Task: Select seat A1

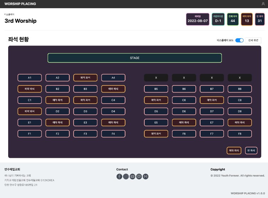Action: tap(30, 78)
